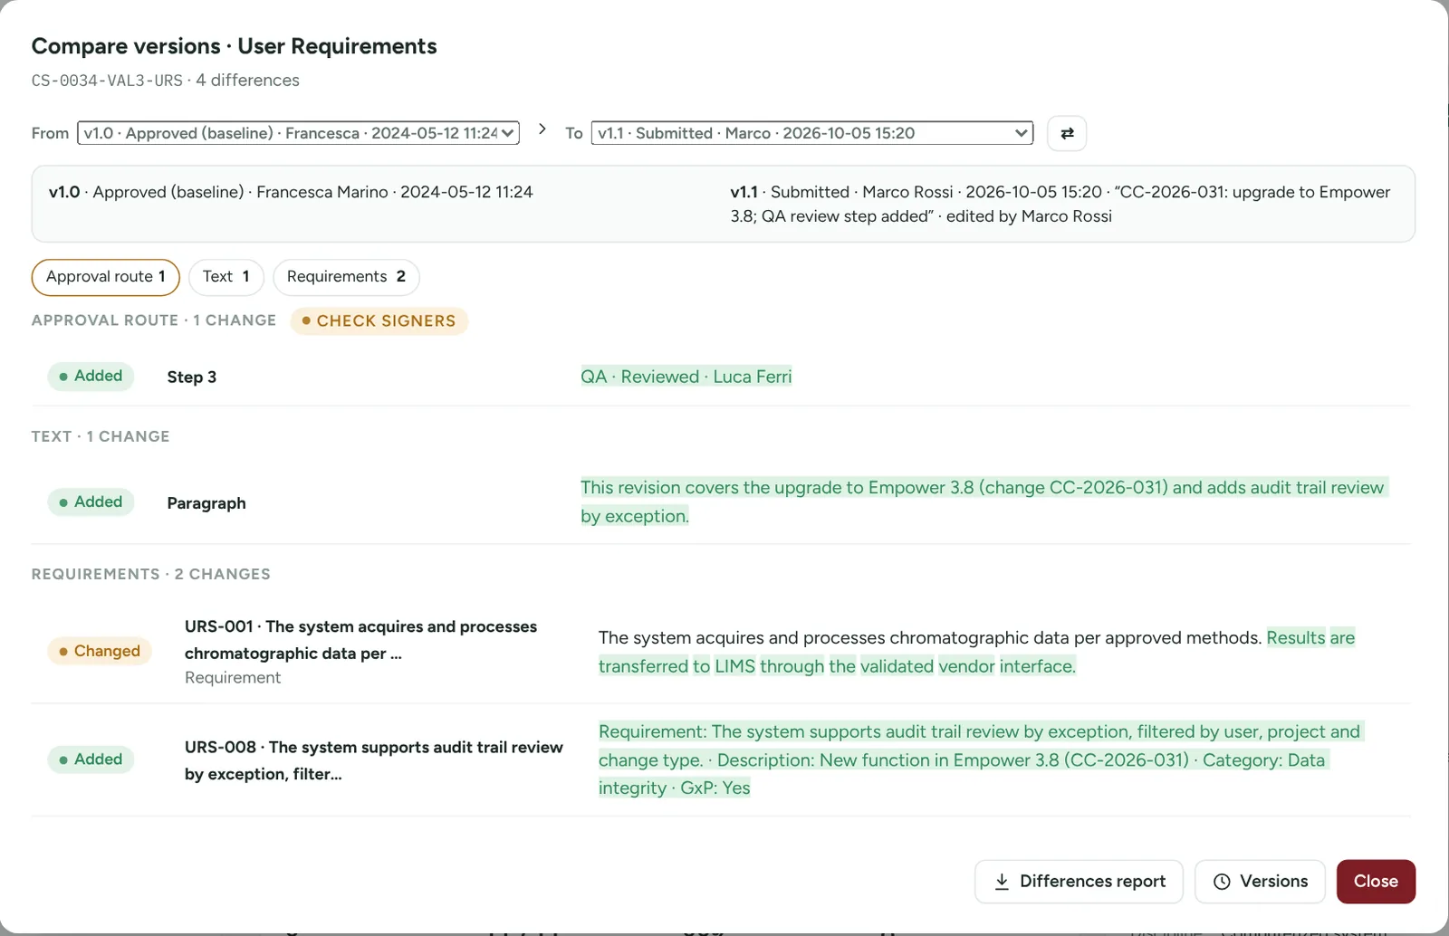Screen dimensions: 1449x936
Task: Click the swap versions arrows icon
Action: coord(1067,133)
